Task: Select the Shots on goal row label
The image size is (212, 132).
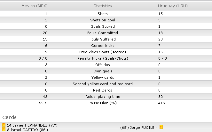Action: click(x=103, y=20)
